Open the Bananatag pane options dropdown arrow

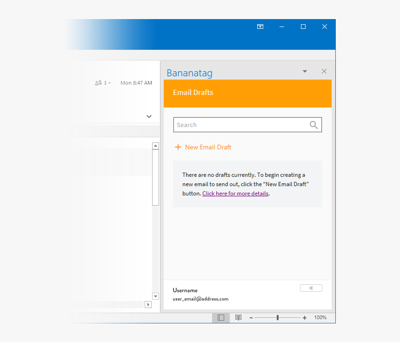click(305, 72)
